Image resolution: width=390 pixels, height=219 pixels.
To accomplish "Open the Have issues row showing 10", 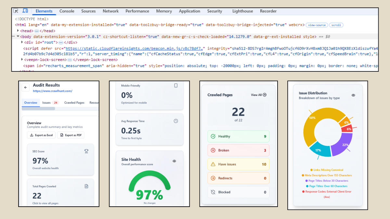I will pos(238,164).
